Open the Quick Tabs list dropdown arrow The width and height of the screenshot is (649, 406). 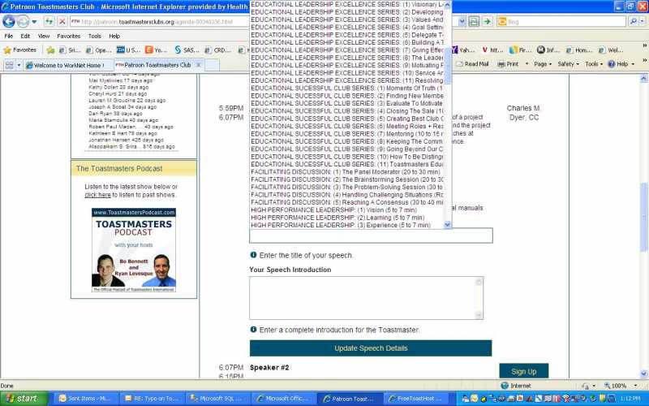19,65
